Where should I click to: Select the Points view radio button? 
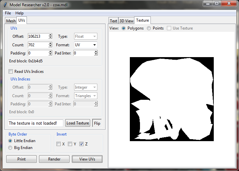pyautogui.click(x=149, y=28)
